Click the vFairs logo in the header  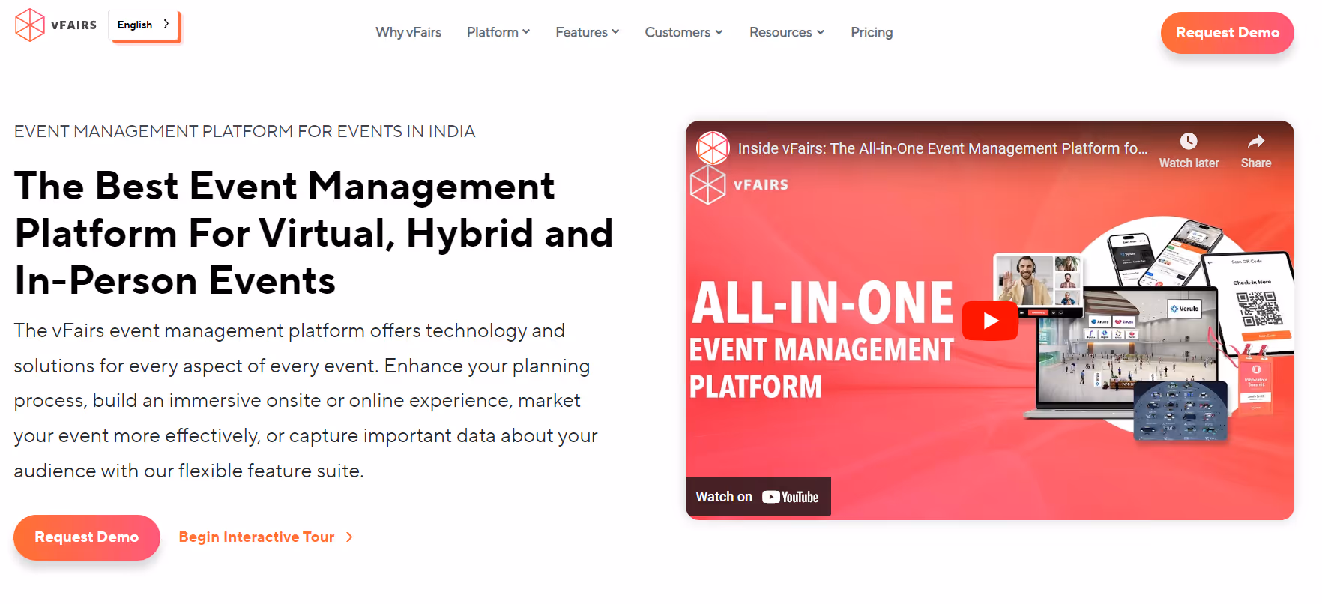coord(56,25)
